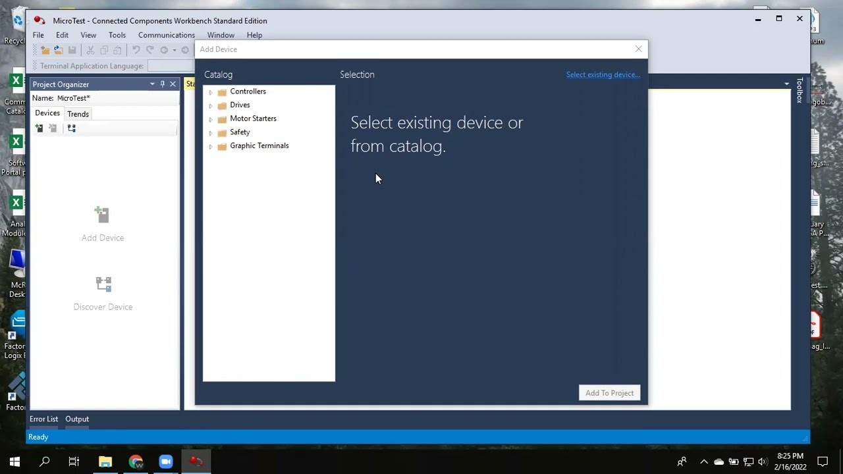Click the Navigate Backward toolbar icon
The height and width of the screenshot is (474, 843).
click(x=164, y=50)
